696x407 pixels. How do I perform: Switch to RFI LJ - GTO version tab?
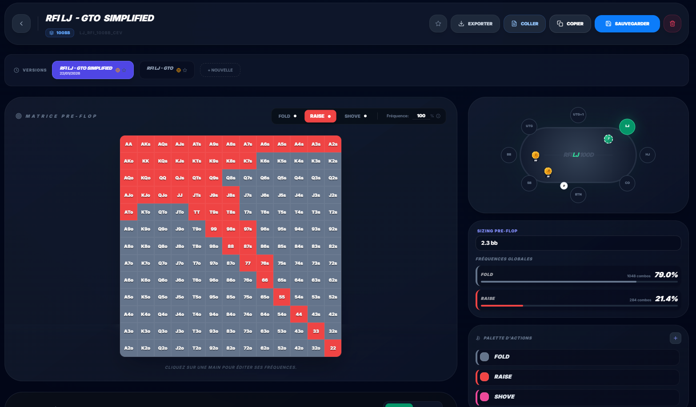167,70
